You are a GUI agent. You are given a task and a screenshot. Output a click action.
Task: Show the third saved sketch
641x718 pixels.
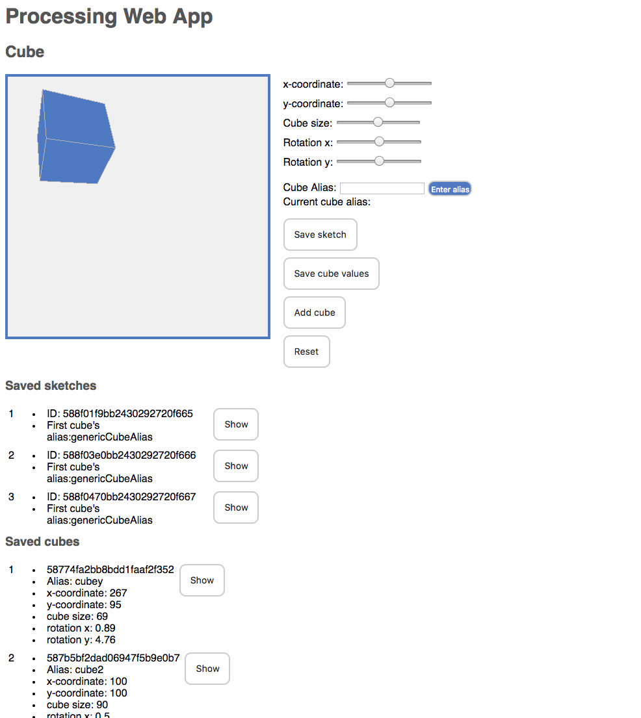[235, 507]
